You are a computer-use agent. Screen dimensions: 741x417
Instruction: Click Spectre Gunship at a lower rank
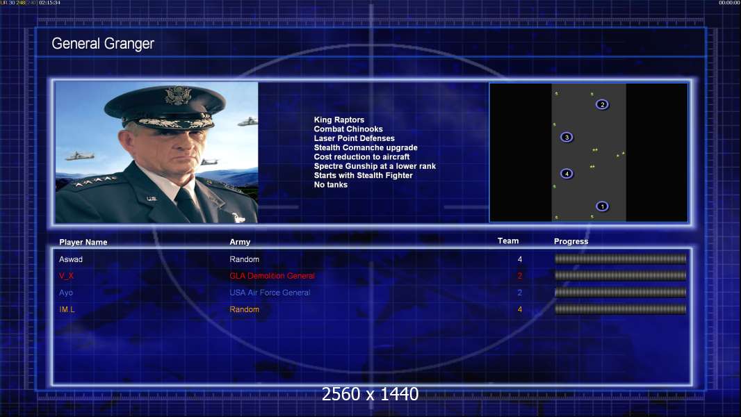[x=375, y=166]
